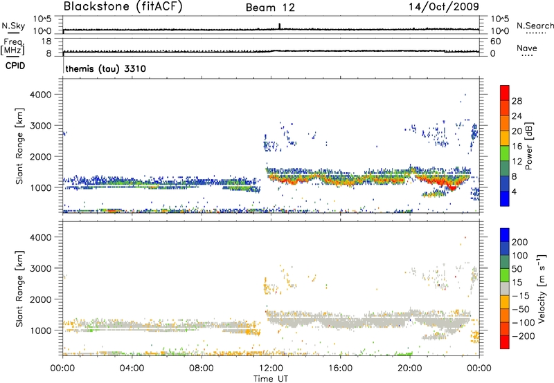Click the 60 tick right of the frequency panel
Screen dimensions: 554x383
pos(496,41)
